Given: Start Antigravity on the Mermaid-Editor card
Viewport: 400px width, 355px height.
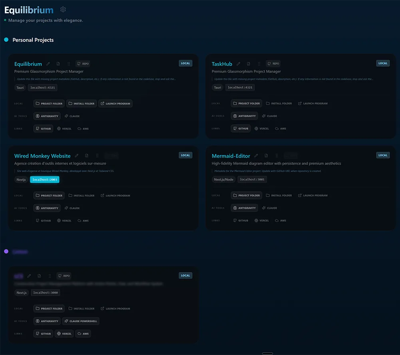Looking at the screenshot, I should 245,208.
